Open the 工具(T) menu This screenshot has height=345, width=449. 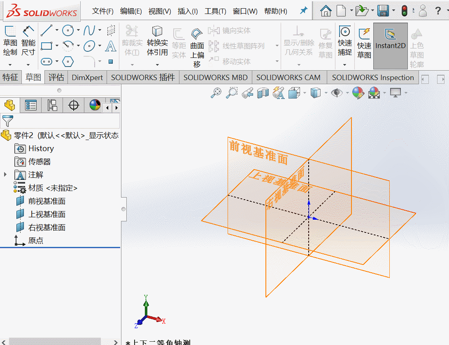[x=215, y=11]
